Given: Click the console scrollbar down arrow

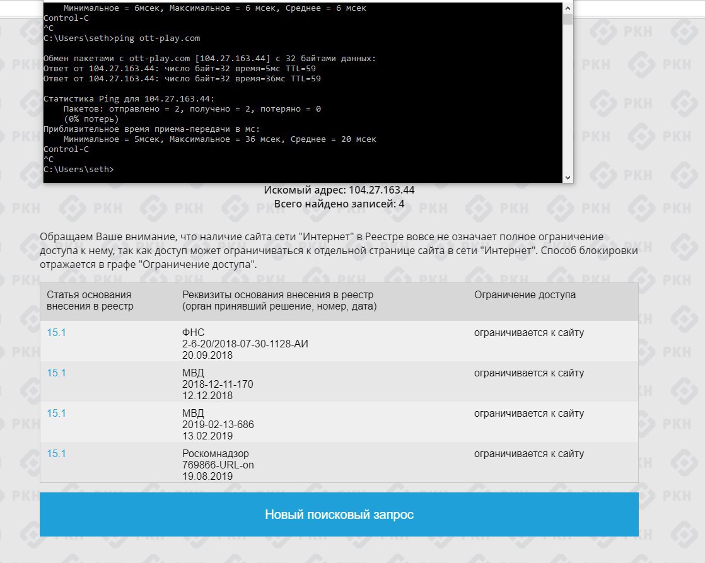Looking at the screenshot, I should [568, 178].
